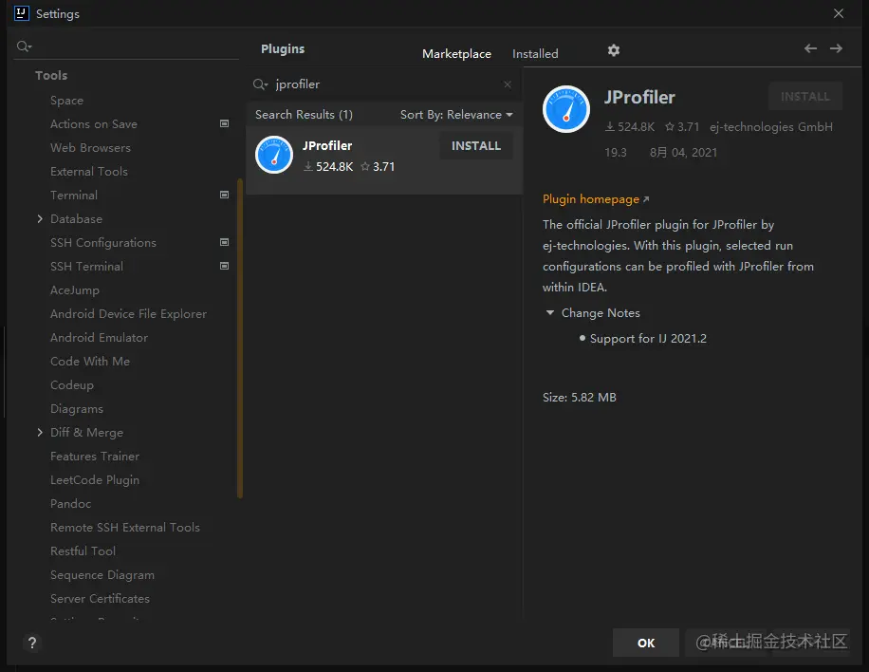Viewport: 869px width, 672px height.
Task: Click the settings tree vertical scrollbar
Action: (240, 338)
